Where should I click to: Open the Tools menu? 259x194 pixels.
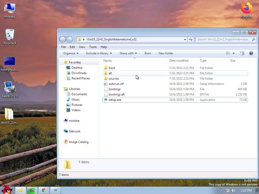(93, 47)
